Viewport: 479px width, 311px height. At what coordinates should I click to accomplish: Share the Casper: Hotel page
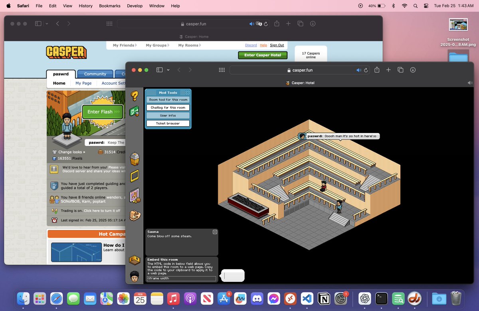point(377,70)
